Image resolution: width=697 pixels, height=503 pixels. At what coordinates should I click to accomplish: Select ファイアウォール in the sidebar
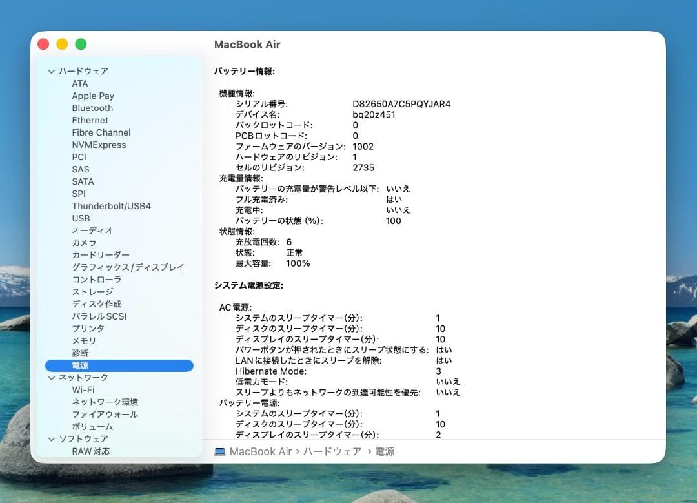(x=105, y=415)
